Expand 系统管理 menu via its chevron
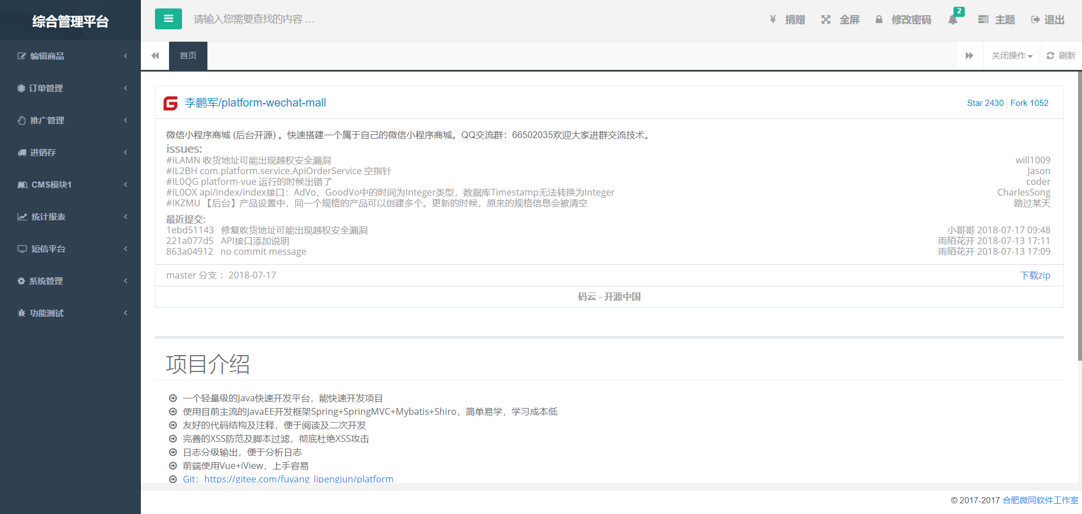This screenshot has height=514, width=1082. (x=126, y=281)
